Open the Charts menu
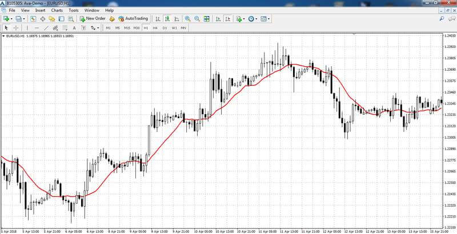 coord(57,10)
